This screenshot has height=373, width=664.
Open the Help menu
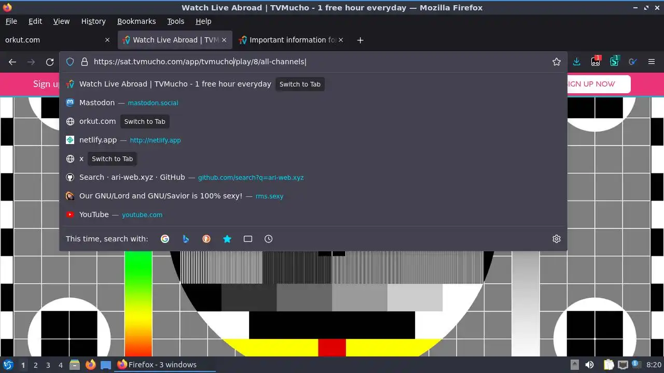point(203,21)
